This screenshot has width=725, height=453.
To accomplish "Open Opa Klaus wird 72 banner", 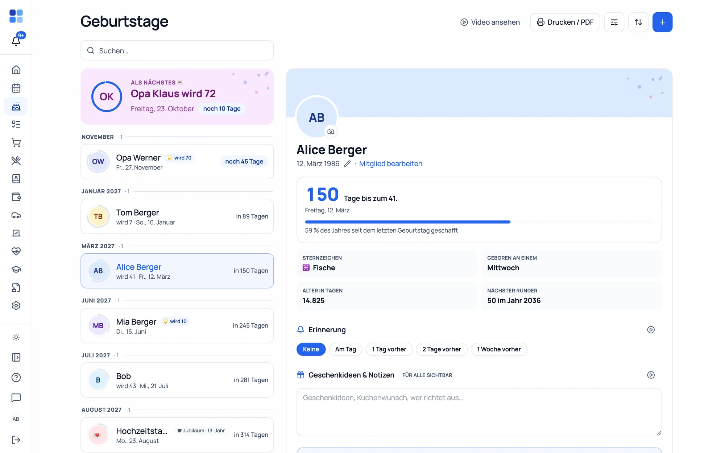I will (177, 97).
